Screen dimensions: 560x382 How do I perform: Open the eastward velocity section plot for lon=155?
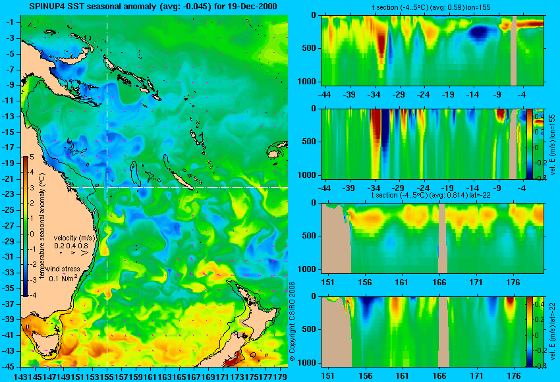[424, 144]
